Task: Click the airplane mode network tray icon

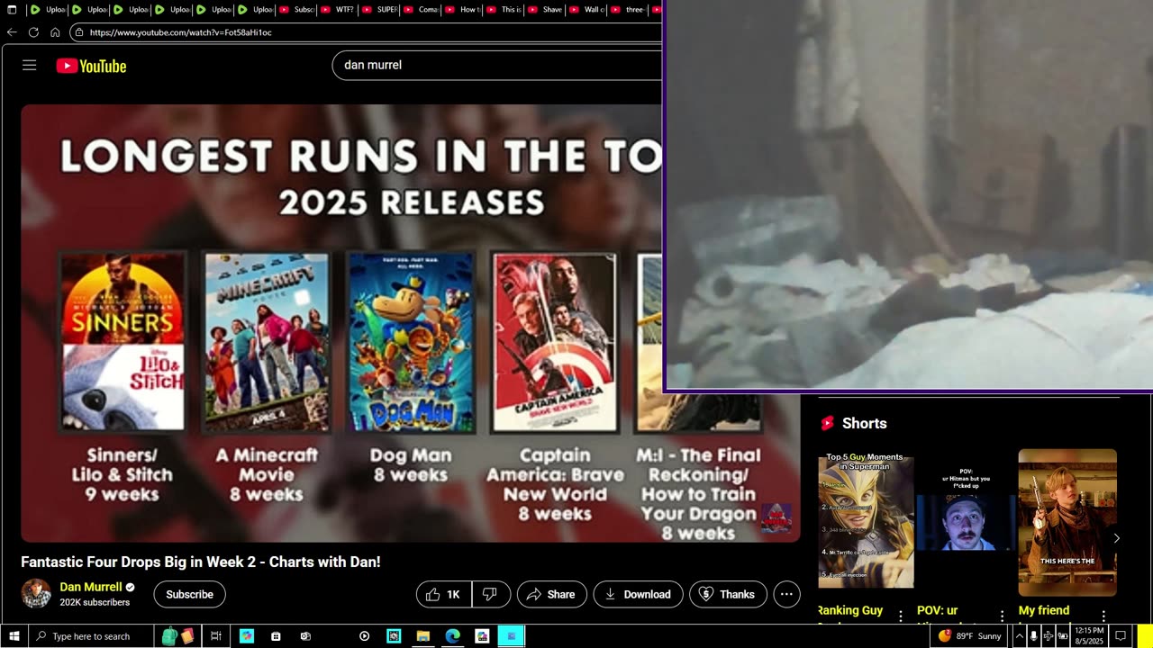Action: tap(1048, 636)
